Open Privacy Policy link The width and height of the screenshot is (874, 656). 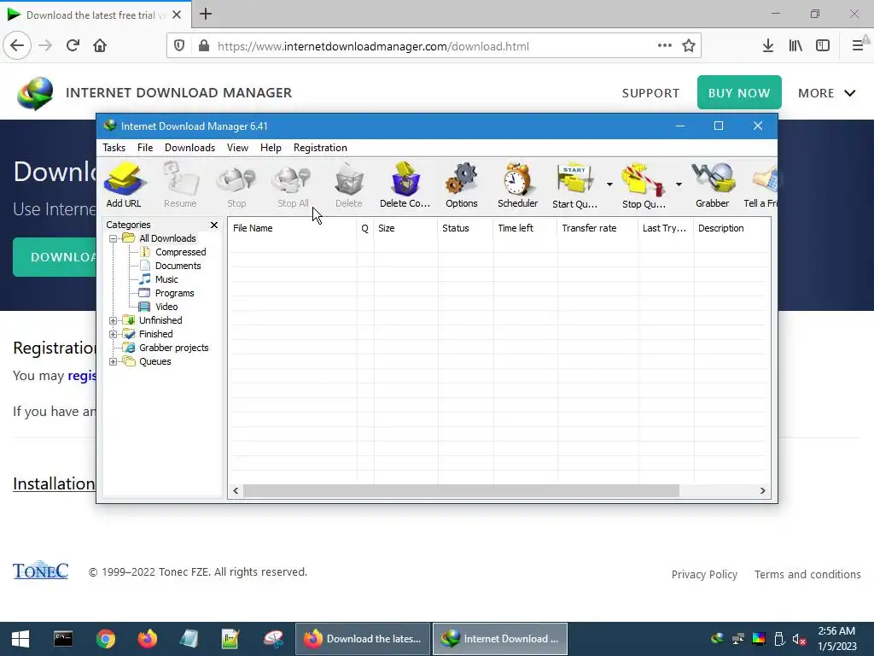[704, 575]
